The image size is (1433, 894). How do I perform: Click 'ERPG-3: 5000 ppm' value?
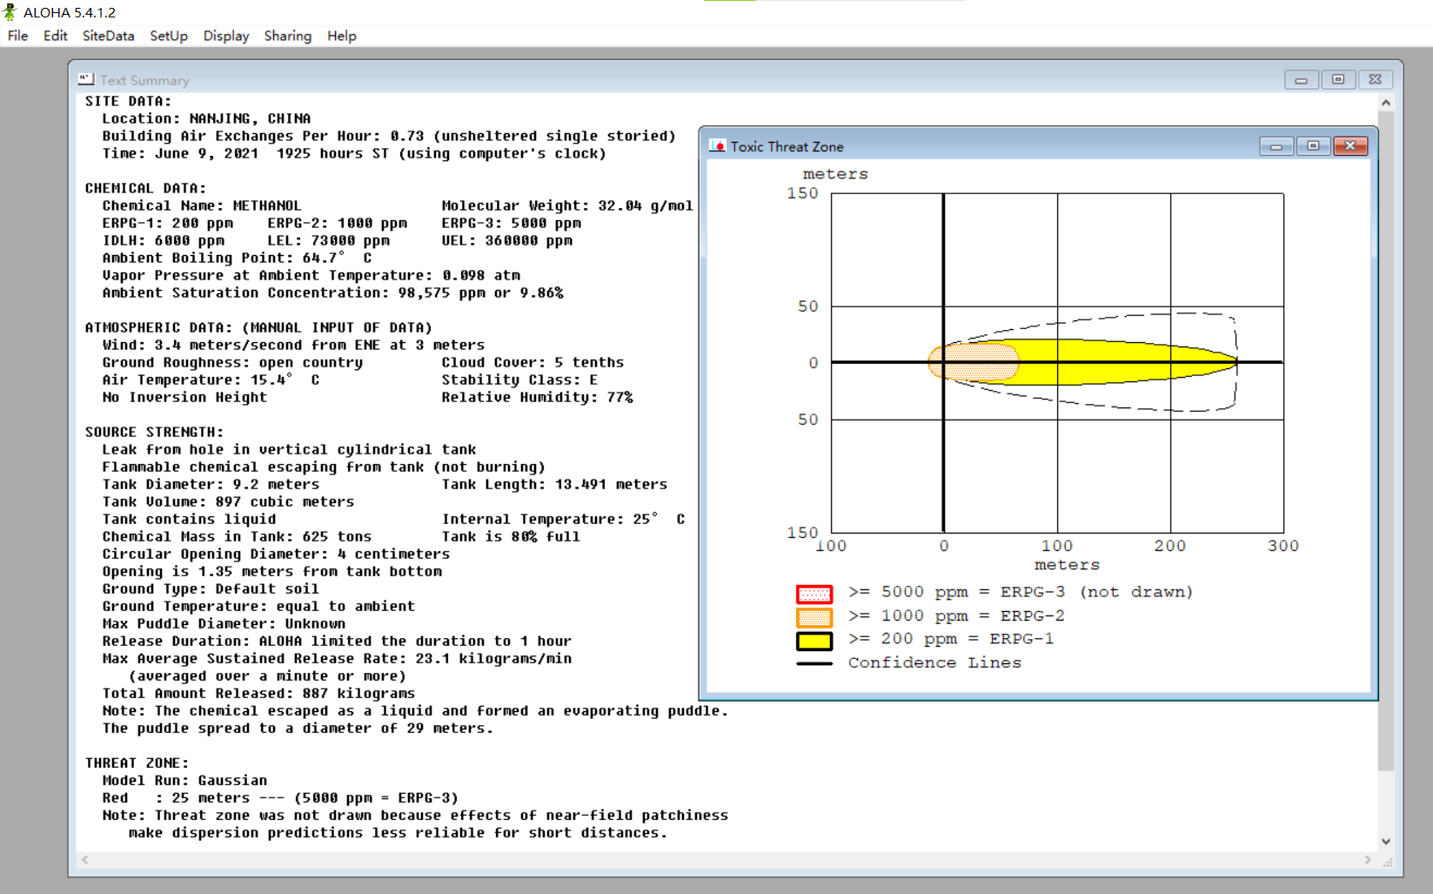point(512,223)
